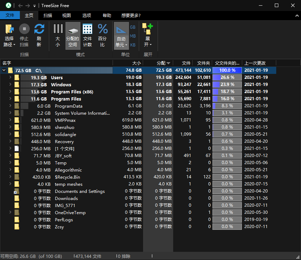Image resolution: width=301 pixels, height=260 pixels.
Task: Select the ProgramData folder row
Action: (x=68, y=106)
